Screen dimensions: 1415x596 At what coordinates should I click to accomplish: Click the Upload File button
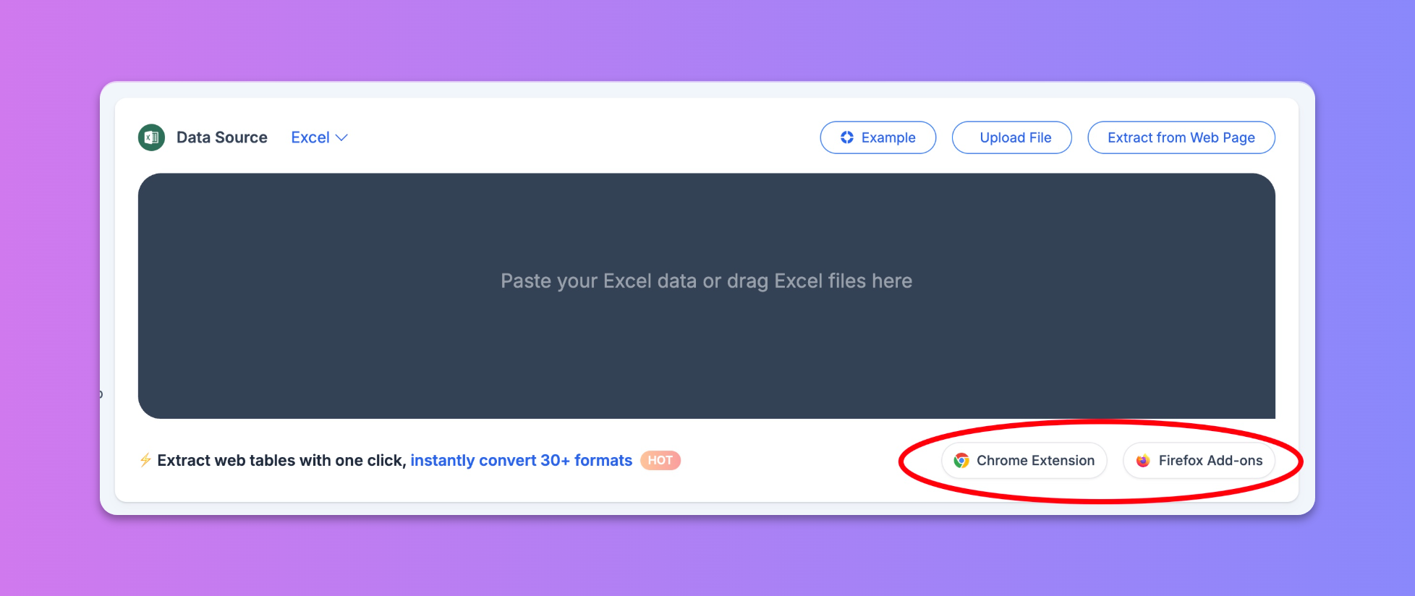1012,137
